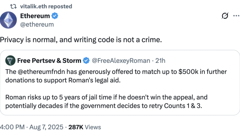
Task: Open the three-dot More options menu
Action: click(236, 16)
